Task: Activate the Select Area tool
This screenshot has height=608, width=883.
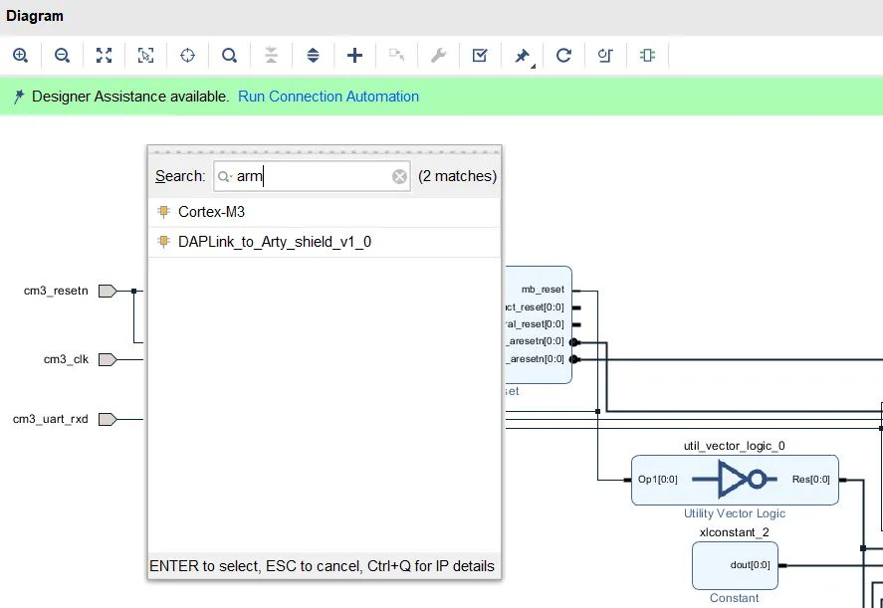Action: tap(145, 55)
